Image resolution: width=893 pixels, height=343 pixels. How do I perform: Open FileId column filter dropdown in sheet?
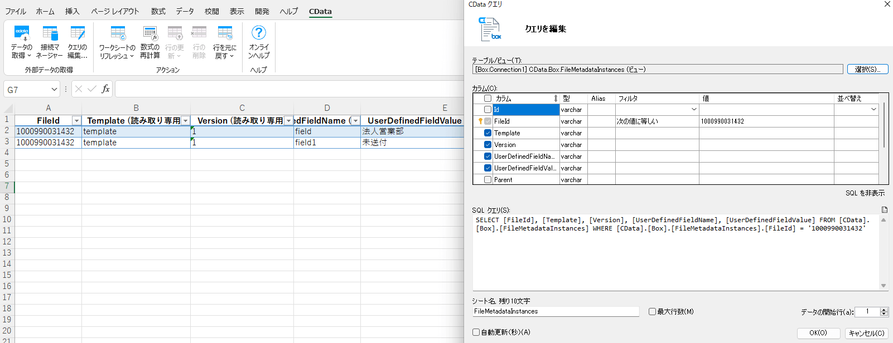click(x=76, y=121)
